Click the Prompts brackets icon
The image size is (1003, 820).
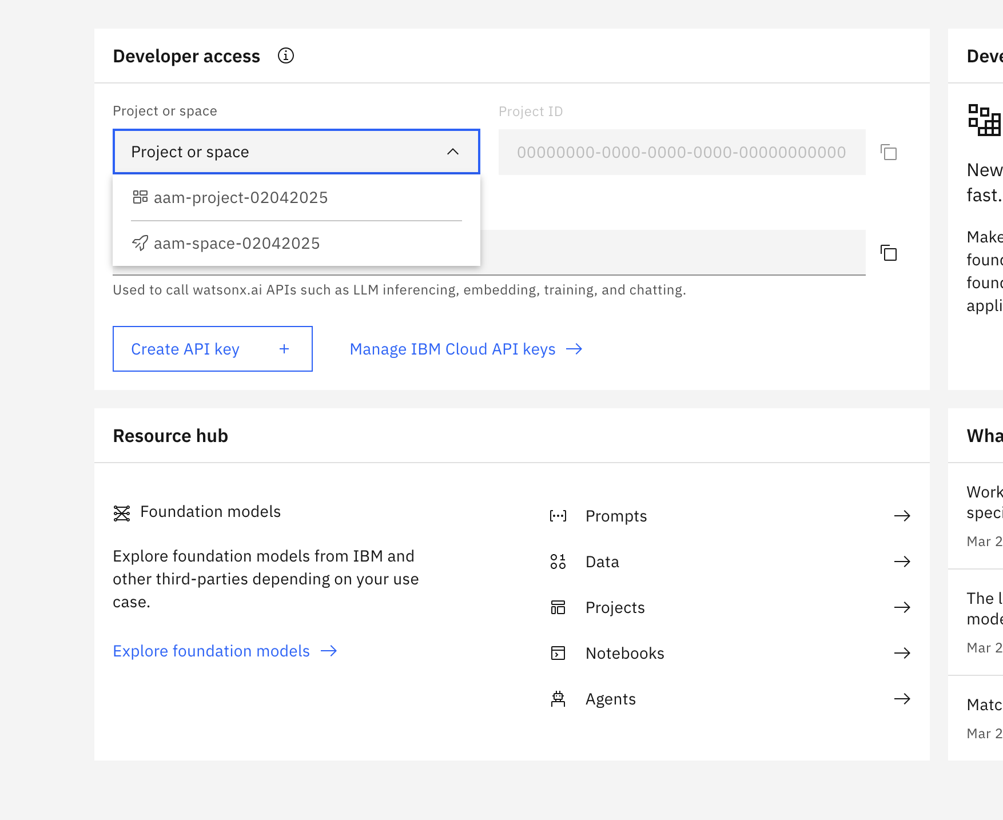click(558, 516)
